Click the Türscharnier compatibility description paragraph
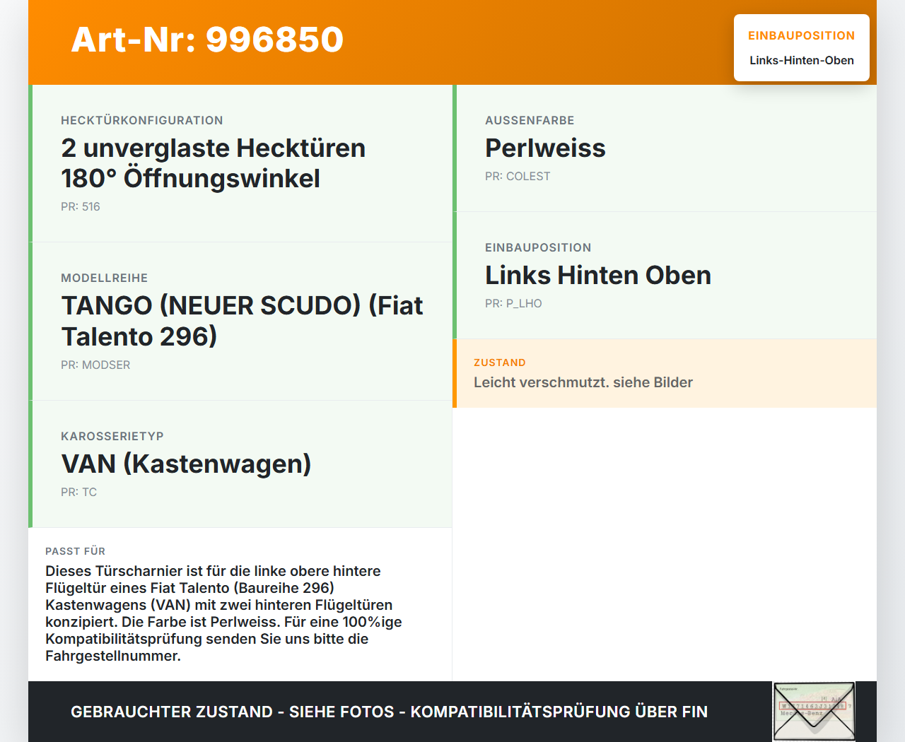The image size is (905, 742). pyautogui.click(x=223, y=613)
